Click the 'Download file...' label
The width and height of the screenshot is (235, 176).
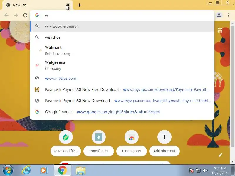coord(66,151)
